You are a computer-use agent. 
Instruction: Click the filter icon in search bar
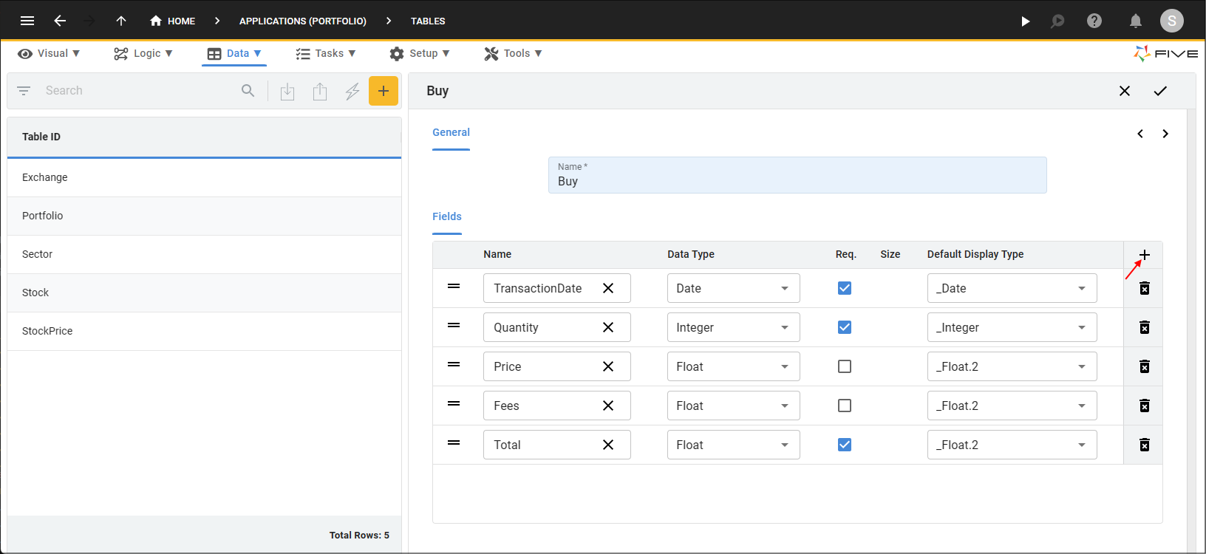[24, 91]
